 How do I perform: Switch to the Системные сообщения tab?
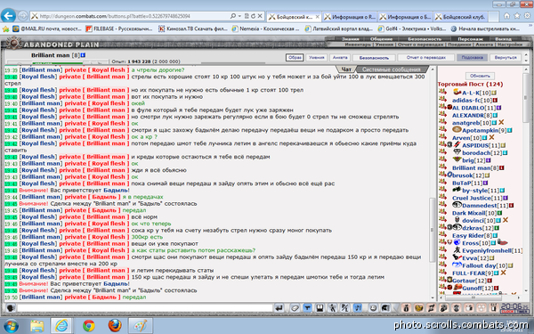391,69
